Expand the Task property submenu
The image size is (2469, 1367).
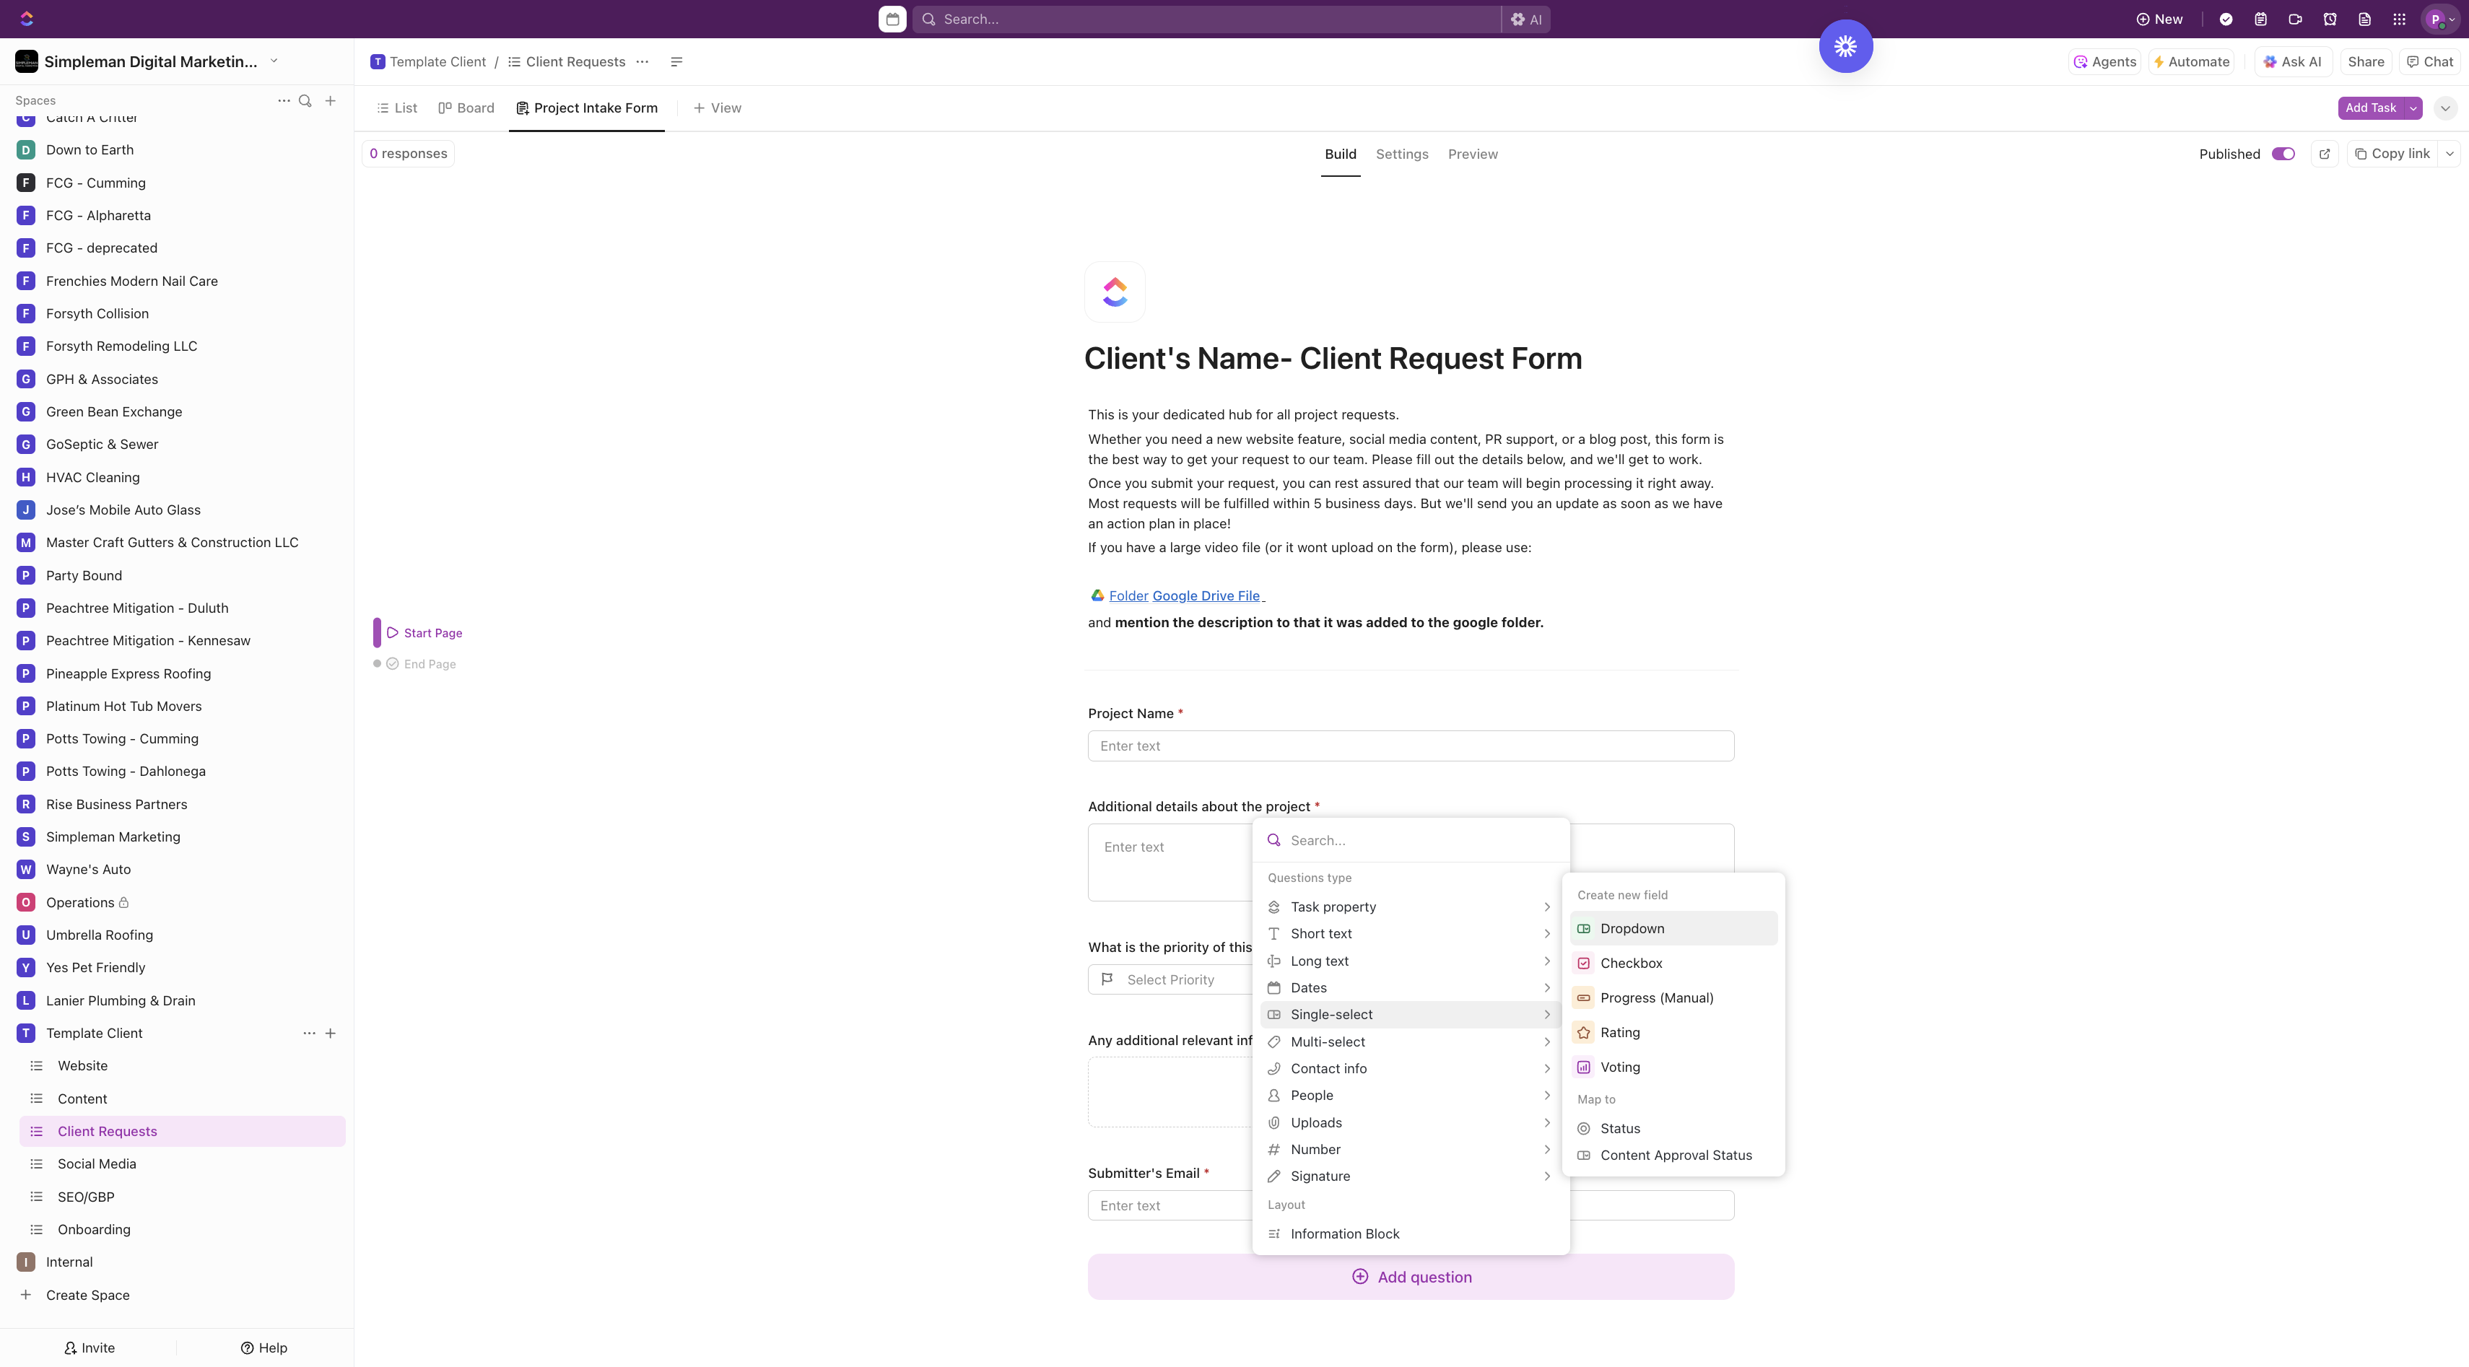click(x=1411, y=907)
